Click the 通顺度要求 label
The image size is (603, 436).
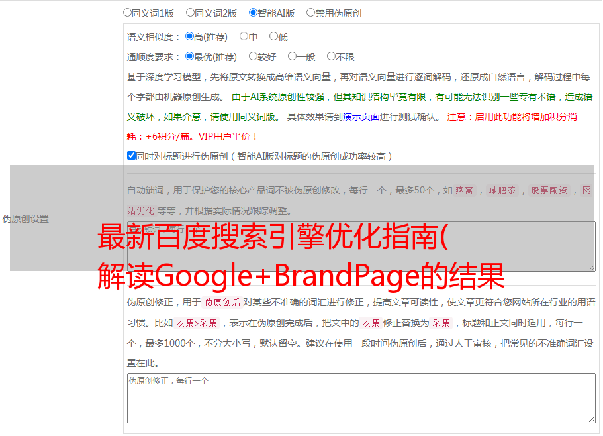tap(154, 58)
